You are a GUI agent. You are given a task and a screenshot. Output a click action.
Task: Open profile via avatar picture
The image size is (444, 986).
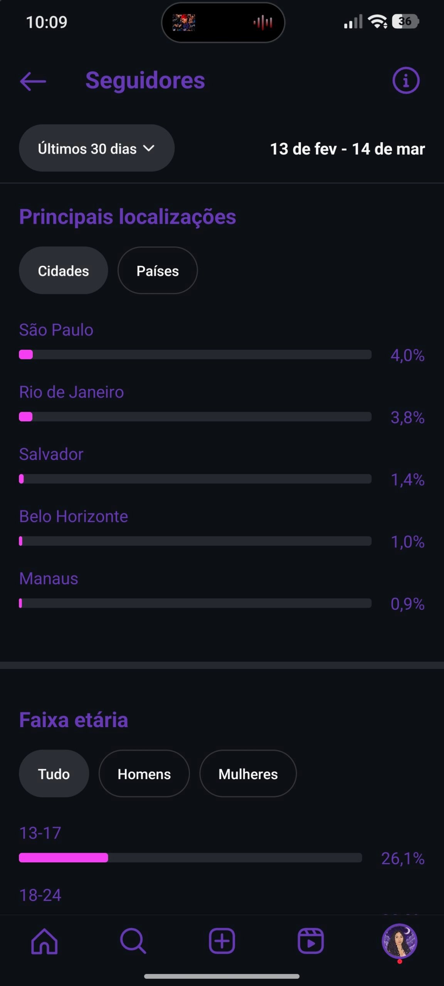[x=399, y=941]
